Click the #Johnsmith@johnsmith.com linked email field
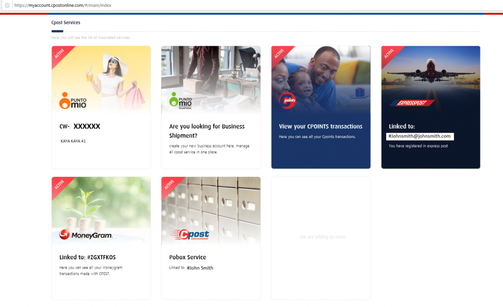Screen dimensions: 503x307 [x=419, y=137]
